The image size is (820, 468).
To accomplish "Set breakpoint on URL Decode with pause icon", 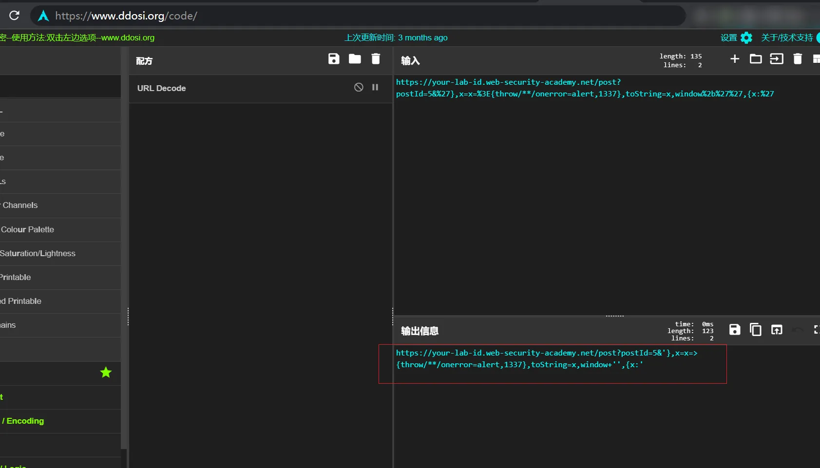I will pos(375,87).
